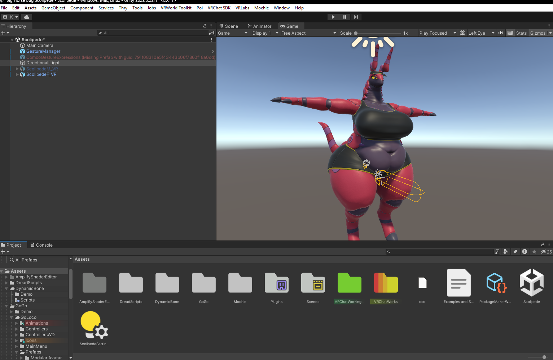Switch to the Scene tab
Screen dimensions: 553x360
click(x=229, y=26)
